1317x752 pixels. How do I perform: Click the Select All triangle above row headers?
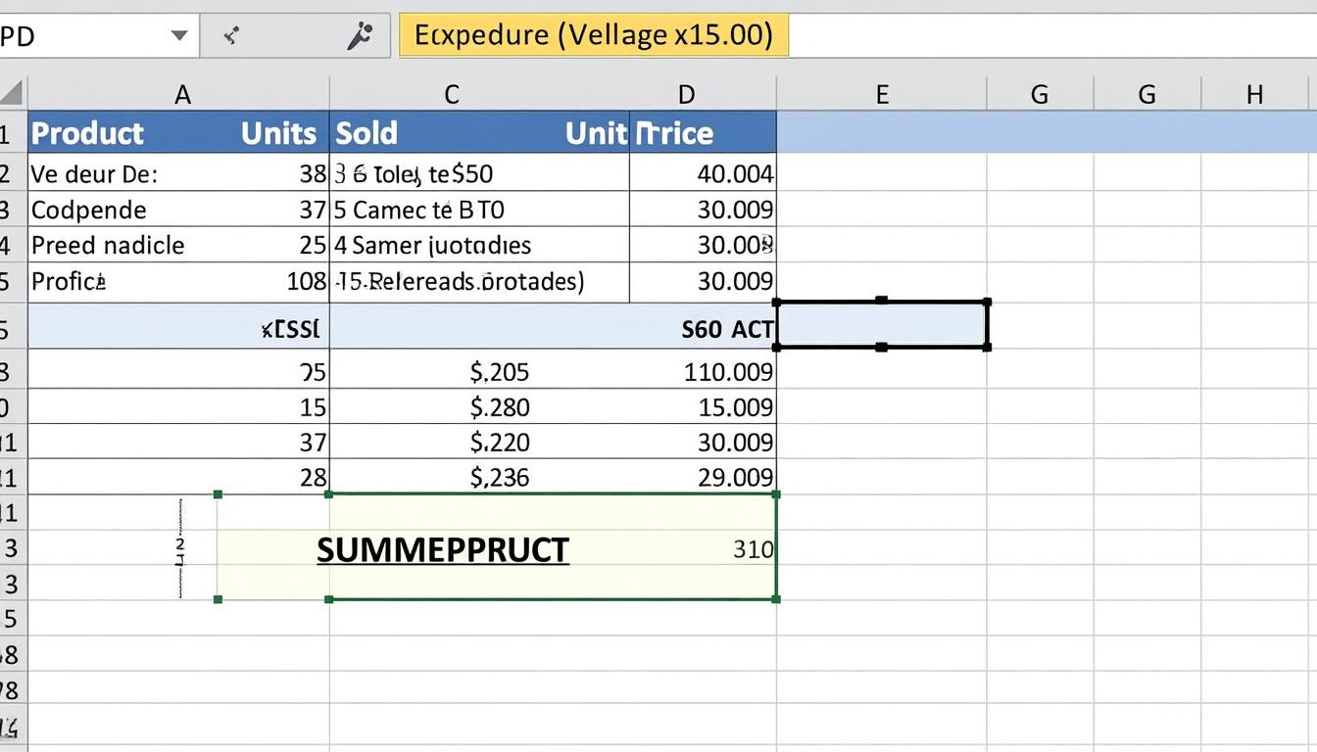coord(14,94)
